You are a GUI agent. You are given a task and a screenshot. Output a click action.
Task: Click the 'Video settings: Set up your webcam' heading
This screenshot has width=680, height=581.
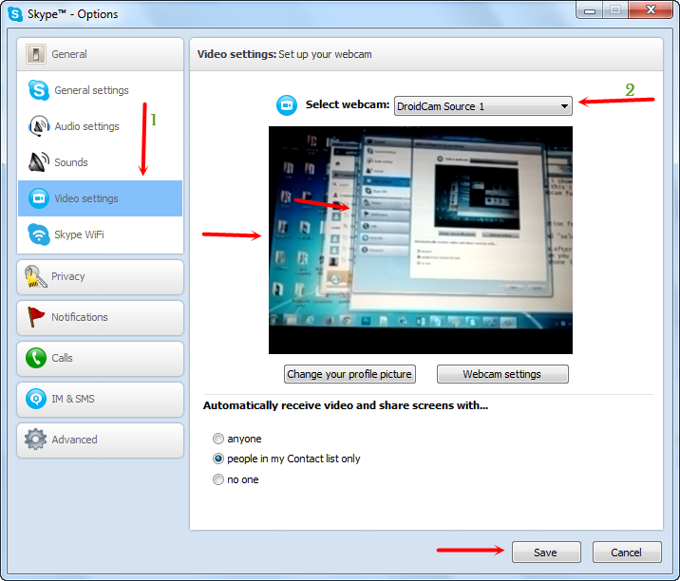[284, 54]
